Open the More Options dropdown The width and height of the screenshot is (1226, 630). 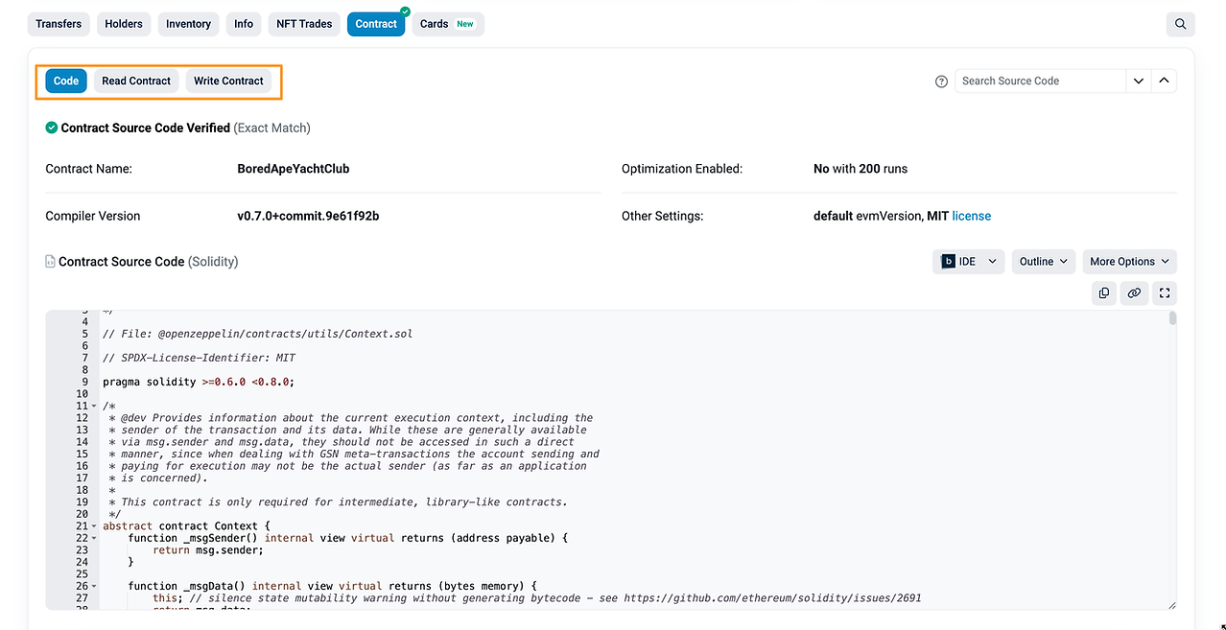[x=1129, y=261]
